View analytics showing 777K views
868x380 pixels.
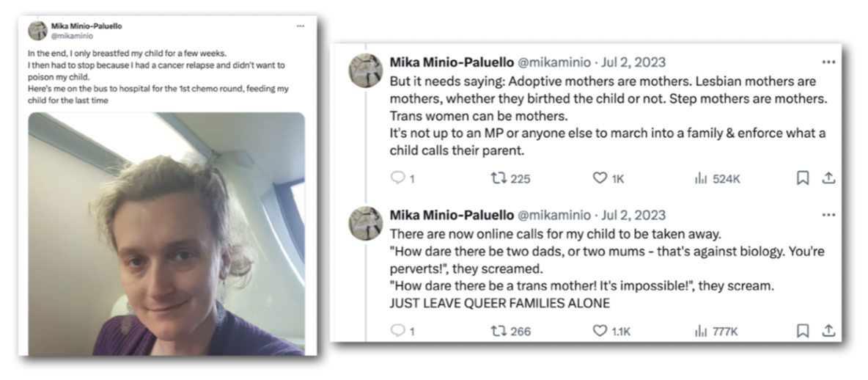click(700, 331)
